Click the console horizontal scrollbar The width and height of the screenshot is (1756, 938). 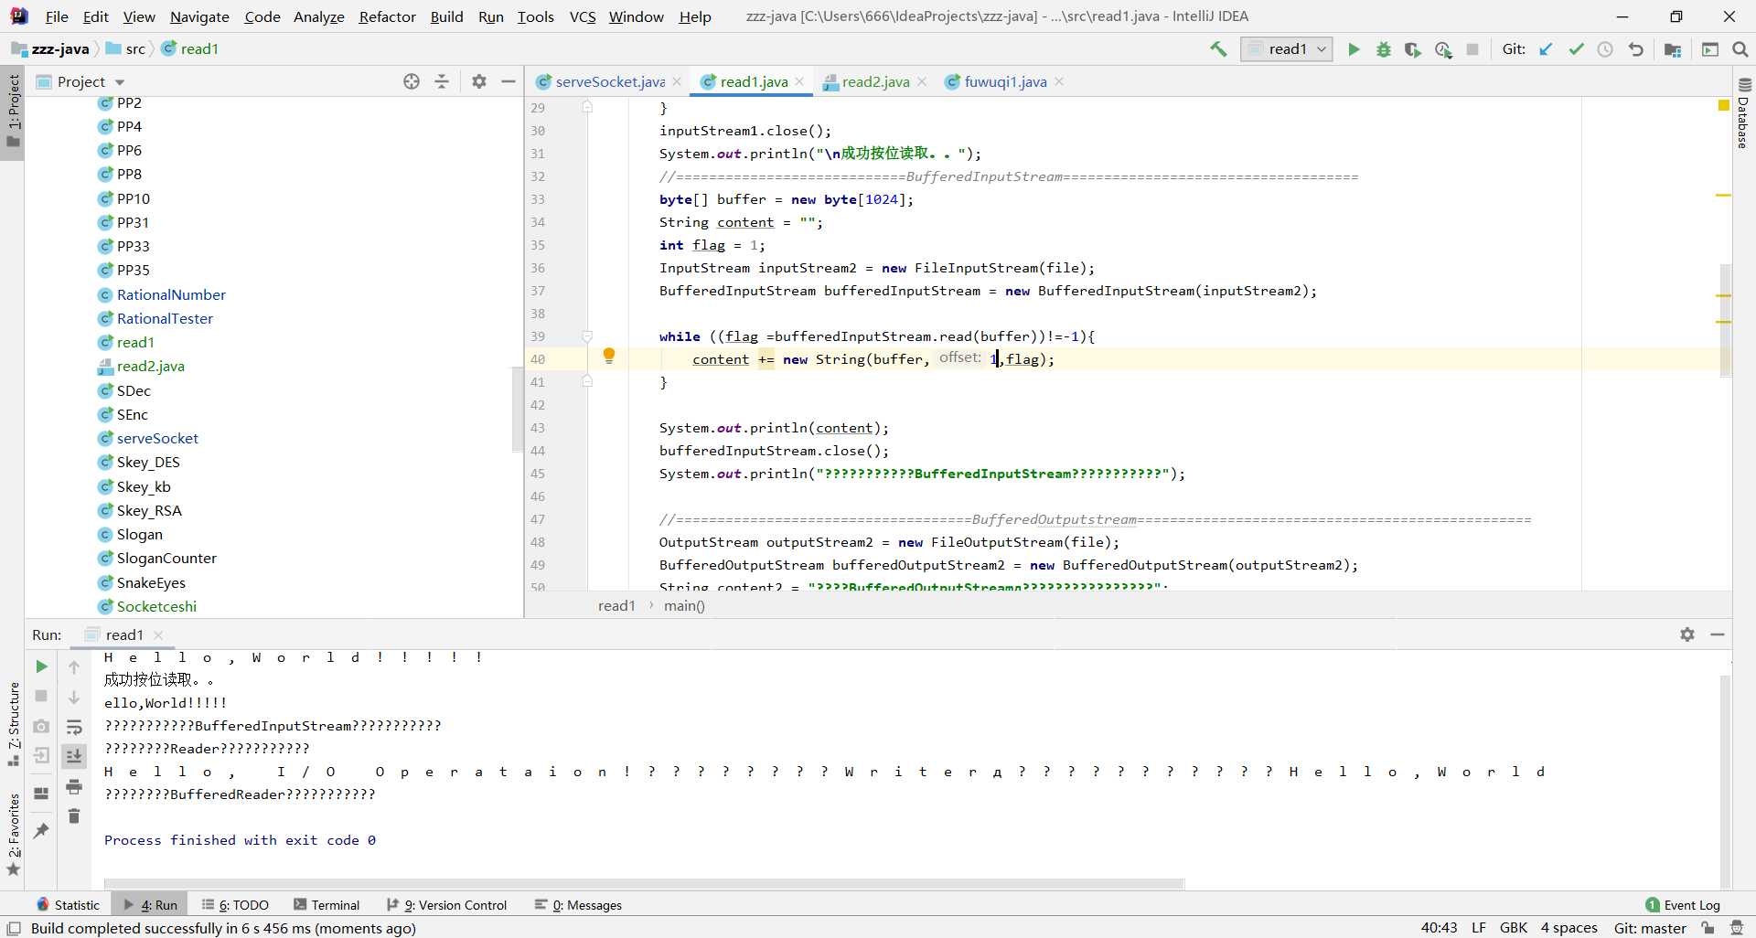644,884
